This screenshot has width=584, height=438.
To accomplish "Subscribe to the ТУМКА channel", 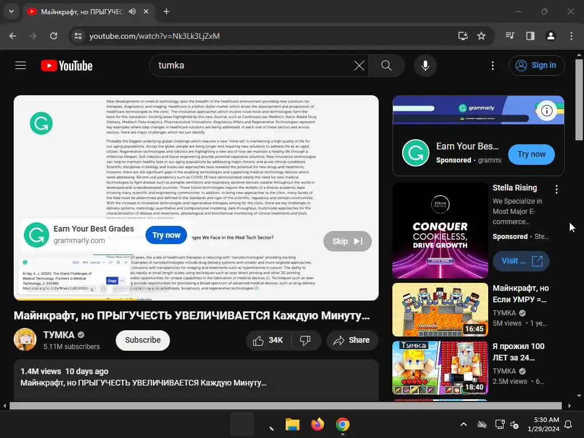I will [143, 340].
